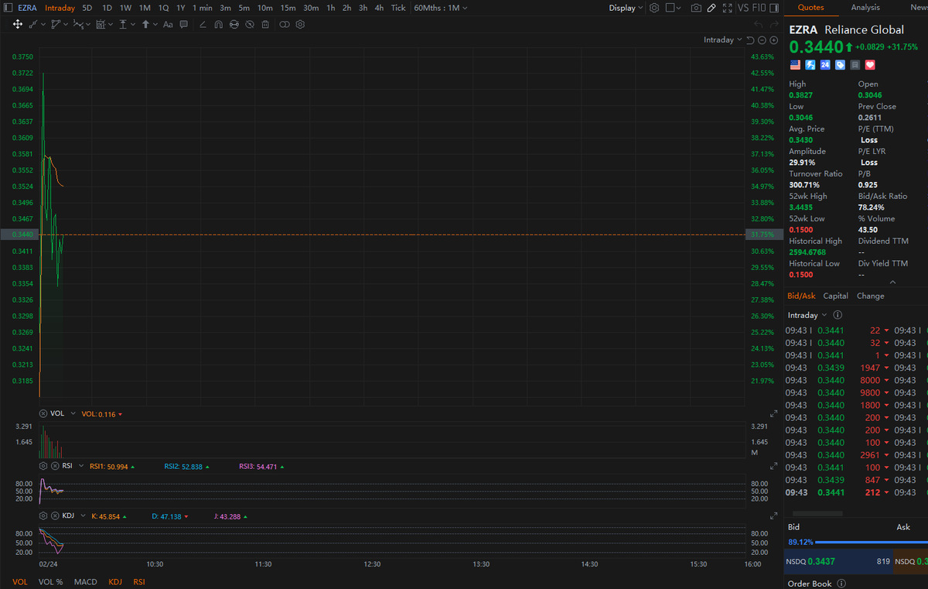Select the Capital tab
The height and width of the screenshot is (589, 928).
836,296
